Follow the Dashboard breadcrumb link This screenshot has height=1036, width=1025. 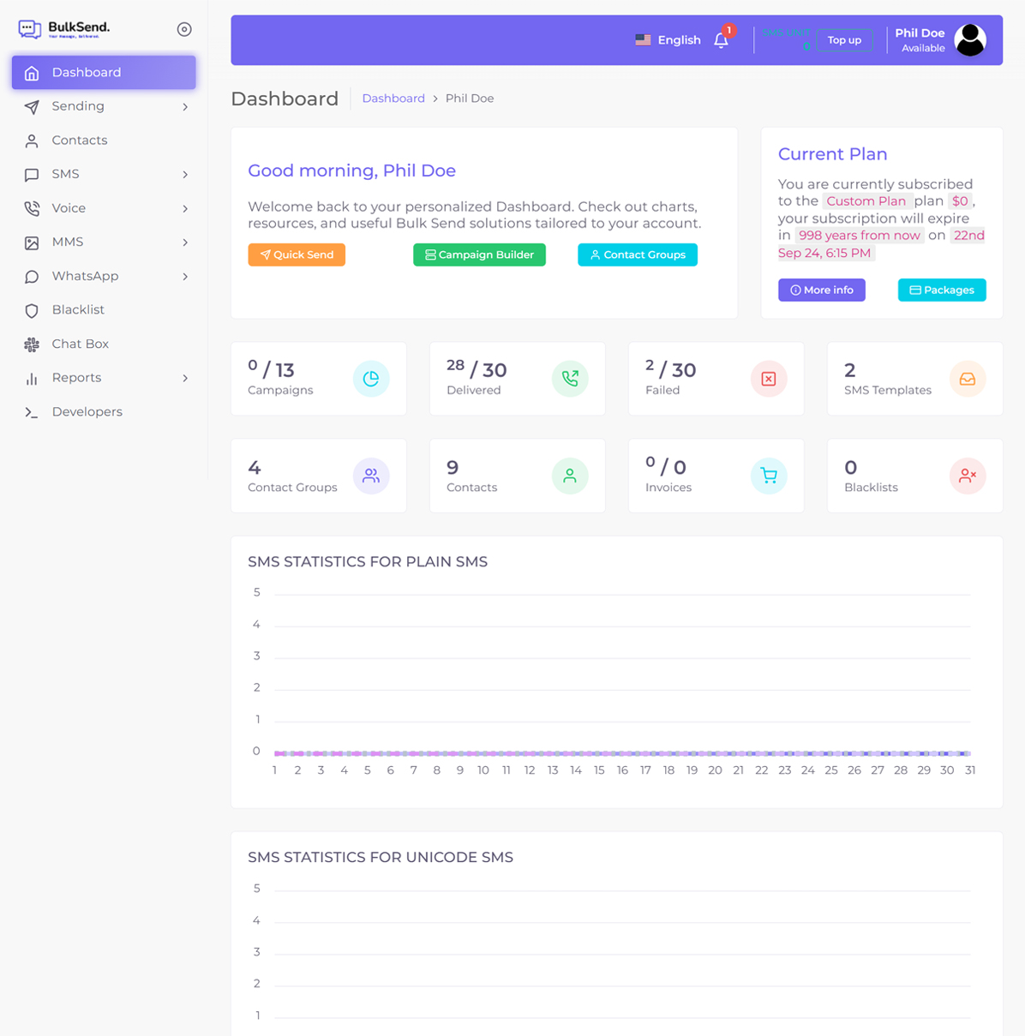click(393, 98)
